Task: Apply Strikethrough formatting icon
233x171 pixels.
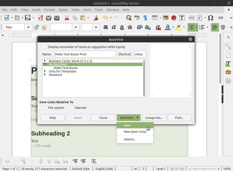Action: pyautogui.click(x=130, y=27)
